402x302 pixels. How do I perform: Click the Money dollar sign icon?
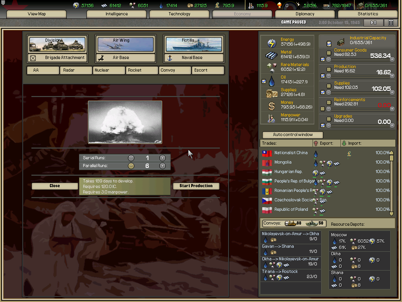coord(271,106)
